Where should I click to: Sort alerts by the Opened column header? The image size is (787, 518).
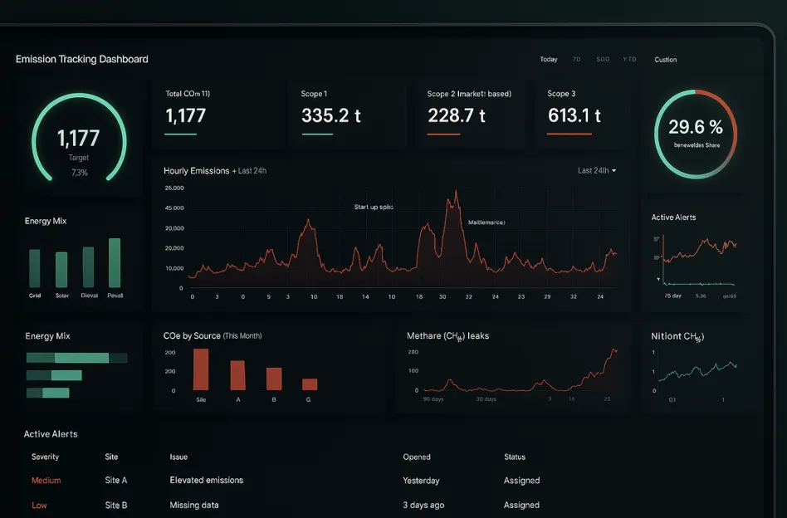[417, 457]
